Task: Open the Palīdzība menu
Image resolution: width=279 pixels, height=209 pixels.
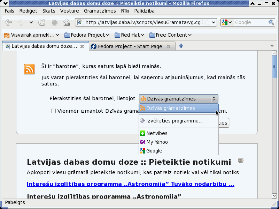Action: [144, 11]
